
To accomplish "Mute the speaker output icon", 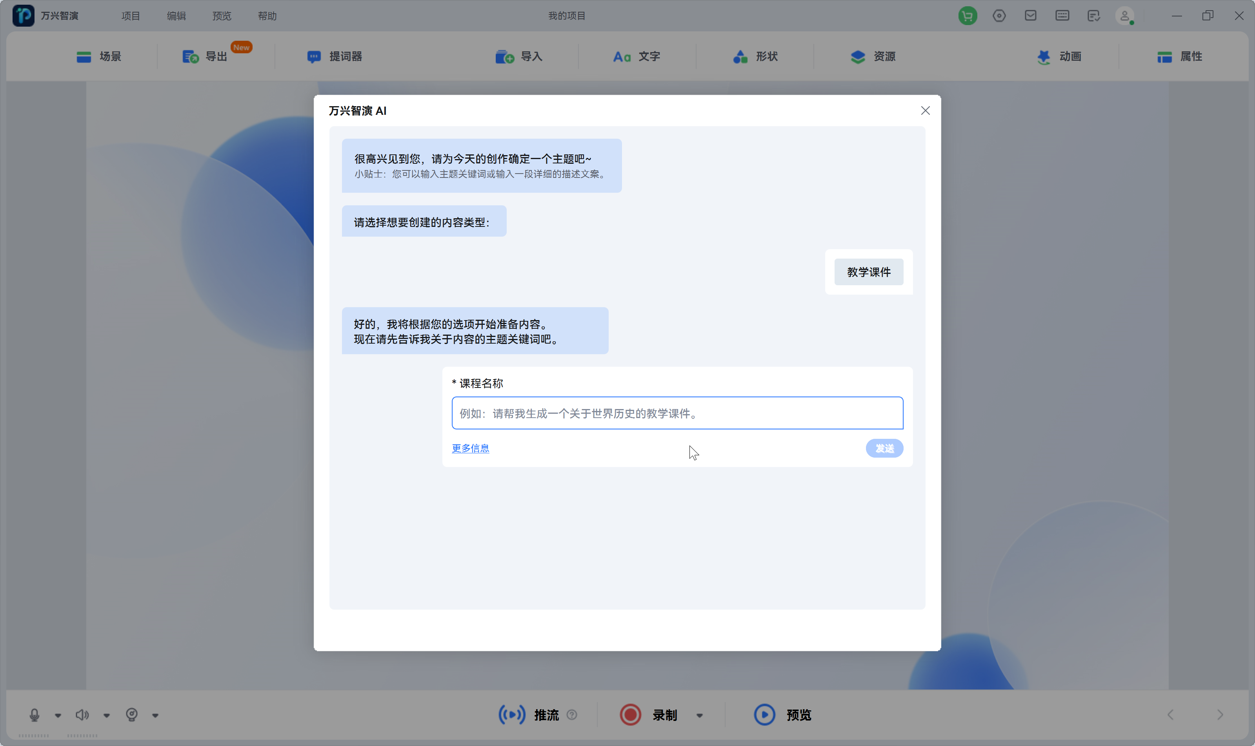I will coord(82,714).
